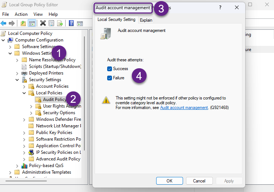
Task: Open Properties from the toolbar icon
Action: point(51,23)
